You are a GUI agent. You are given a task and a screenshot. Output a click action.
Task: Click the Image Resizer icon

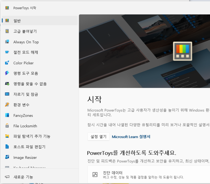click(x=7, y=157)
